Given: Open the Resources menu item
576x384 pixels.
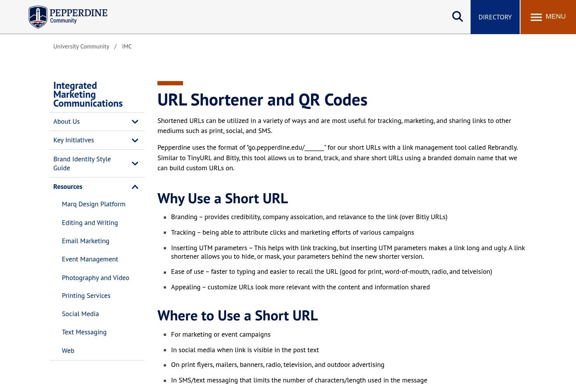Looking at the screenshot, I should [67, 187].
